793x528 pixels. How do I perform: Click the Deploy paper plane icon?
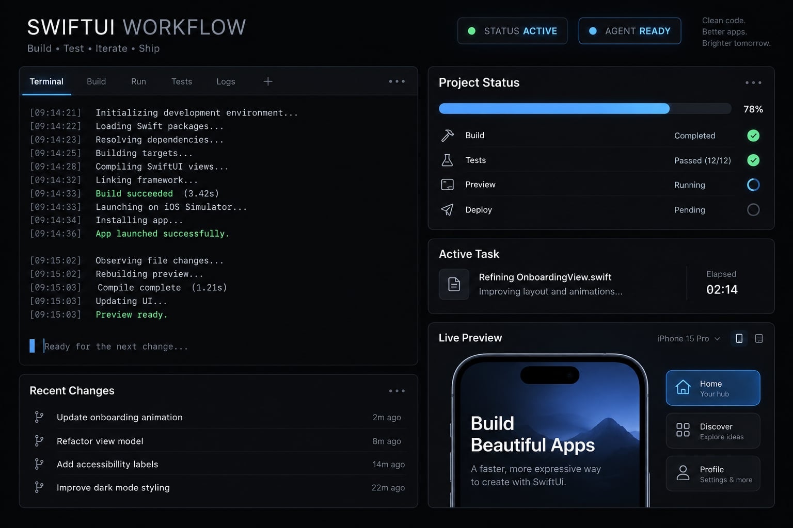pyautogui.click(x=448, y=209)
